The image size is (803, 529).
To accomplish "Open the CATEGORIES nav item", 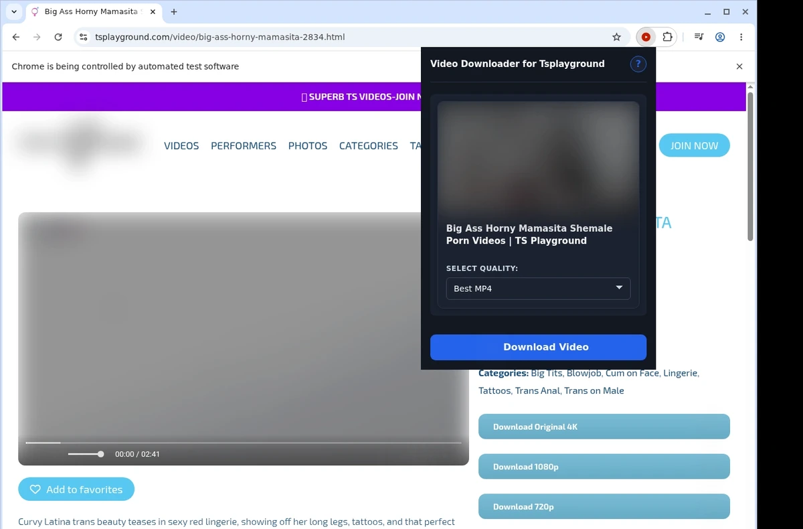I will click(369, 146).
